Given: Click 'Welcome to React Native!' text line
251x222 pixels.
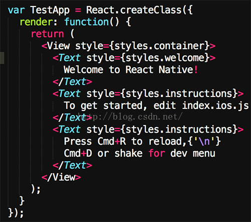Looking at the screenshot, I should click(x=131, y=70).
